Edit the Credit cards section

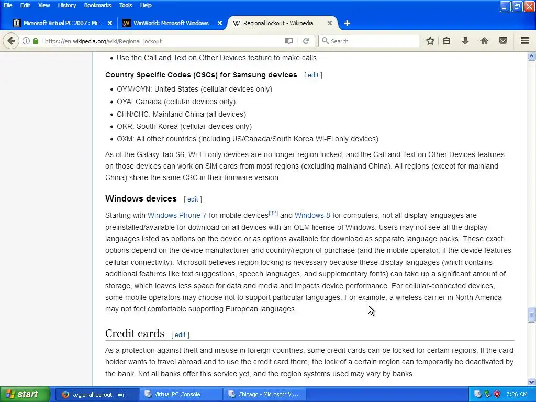tap(180, 335)
